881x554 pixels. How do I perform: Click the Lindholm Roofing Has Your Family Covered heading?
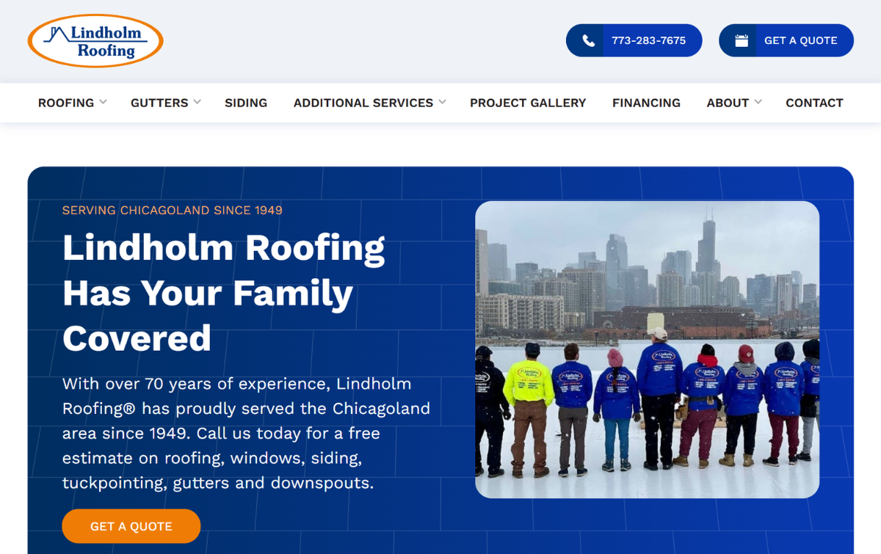[x=224, y=293]
